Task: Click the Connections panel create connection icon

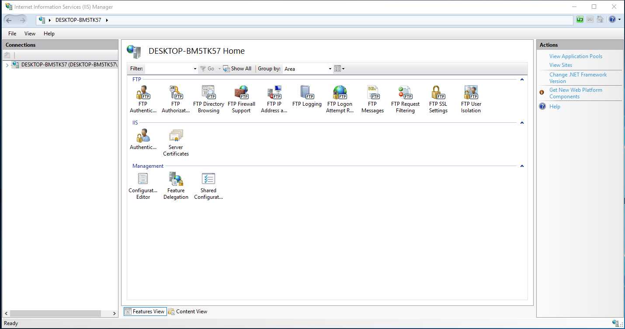Action: [x=7, y=55]
